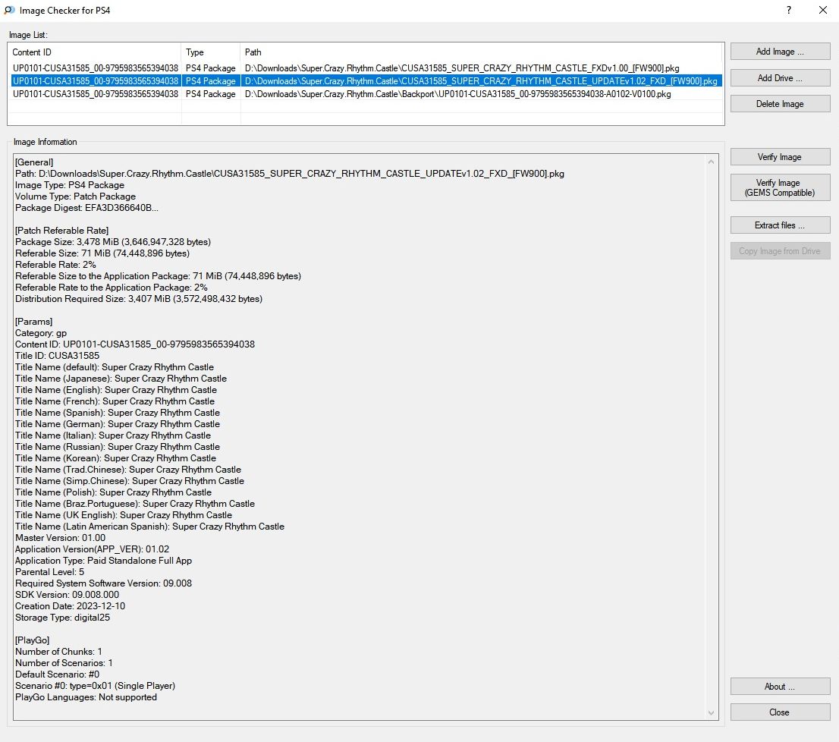This screenshot has width=839, height=742.
Task: Click the Scenario #0 Single Player line
Action: (96, 686)
